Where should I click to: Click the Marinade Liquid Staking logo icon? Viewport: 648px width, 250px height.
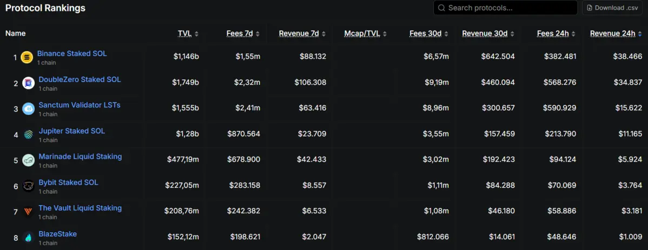[x=29, y=160]
